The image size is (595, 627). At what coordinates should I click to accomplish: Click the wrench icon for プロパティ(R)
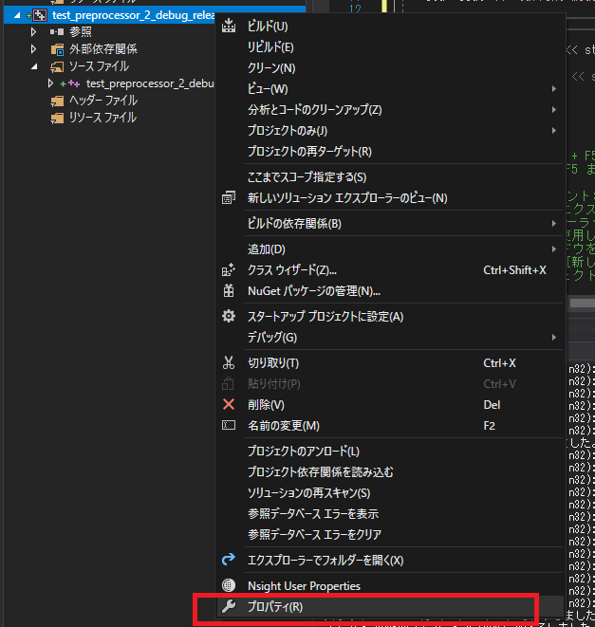229,606
